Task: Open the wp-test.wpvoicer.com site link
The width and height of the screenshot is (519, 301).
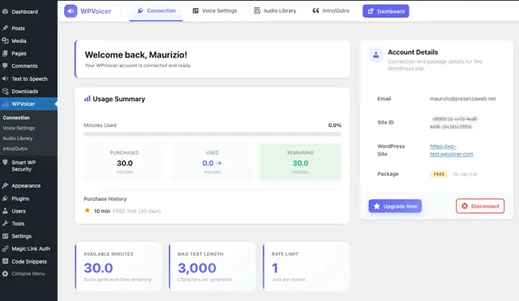Action: click(x=452, y=150)
